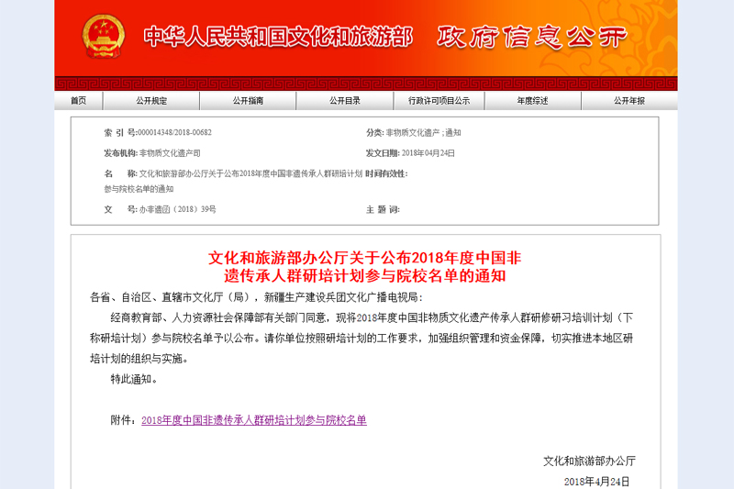Open the 公开规定 navigation tab
The width and height of the screenshot is (734, 489).
[x=151, y=101]
